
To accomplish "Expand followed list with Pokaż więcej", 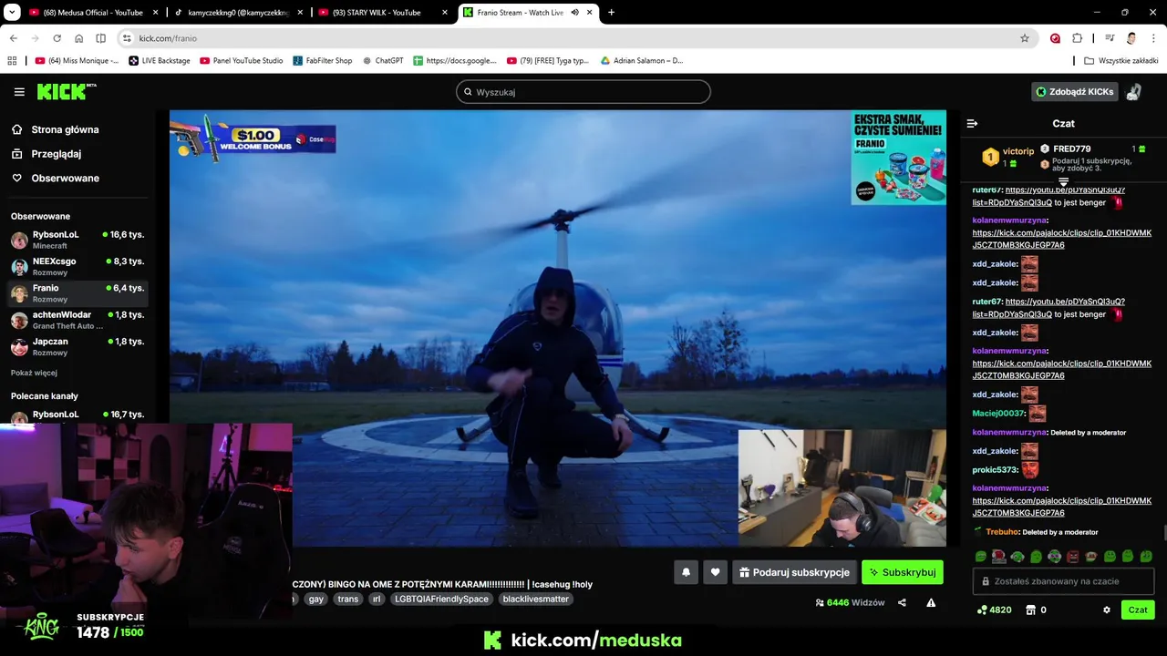I will 34,373.
